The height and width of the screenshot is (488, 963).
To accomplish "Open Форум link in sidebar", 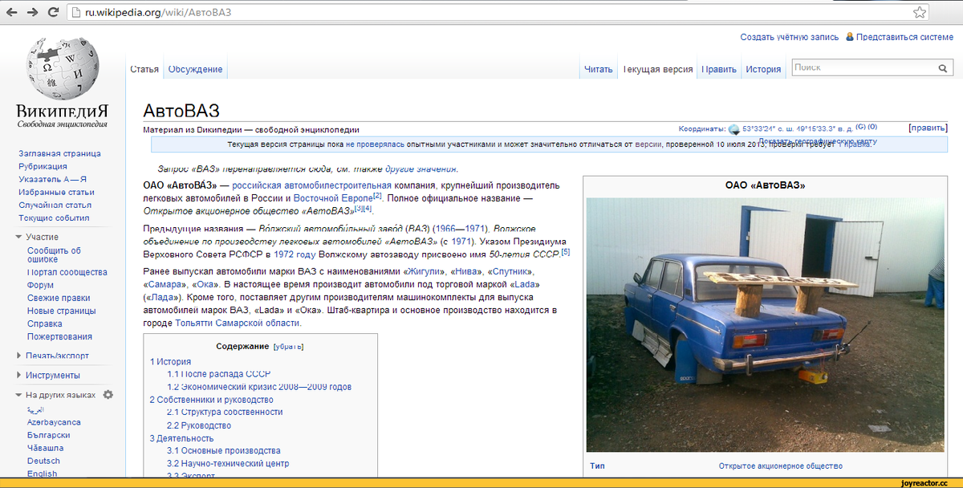I will [x=40, y=286].
